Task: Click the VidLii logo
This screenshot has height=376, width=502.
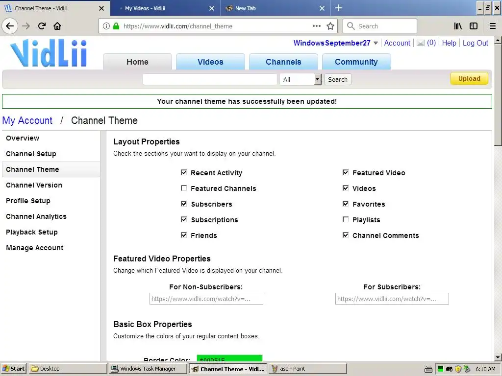Action: [x=49, y=53]
